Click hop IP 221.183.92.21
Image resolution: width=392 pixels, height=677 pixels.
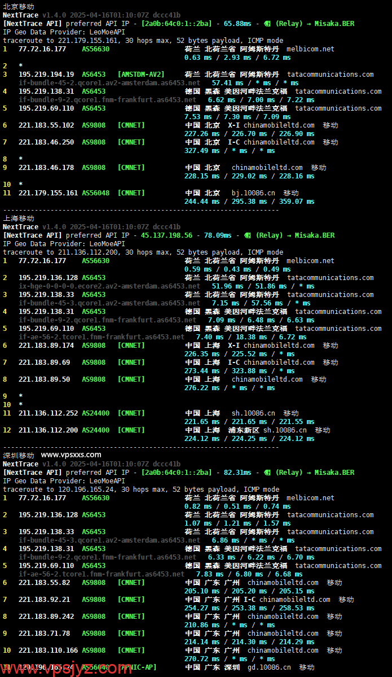point(45,599)
